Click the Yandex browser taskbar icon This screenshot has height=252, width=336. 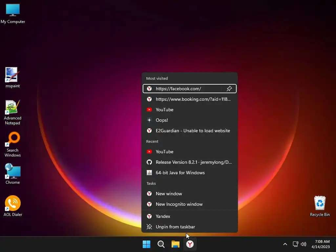[190, 244]
